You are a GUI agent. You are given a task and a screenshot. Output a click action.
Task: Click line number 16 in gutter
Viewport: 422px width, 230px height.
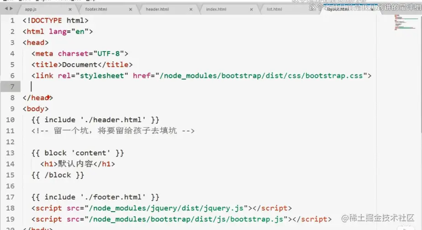[10, 186]
